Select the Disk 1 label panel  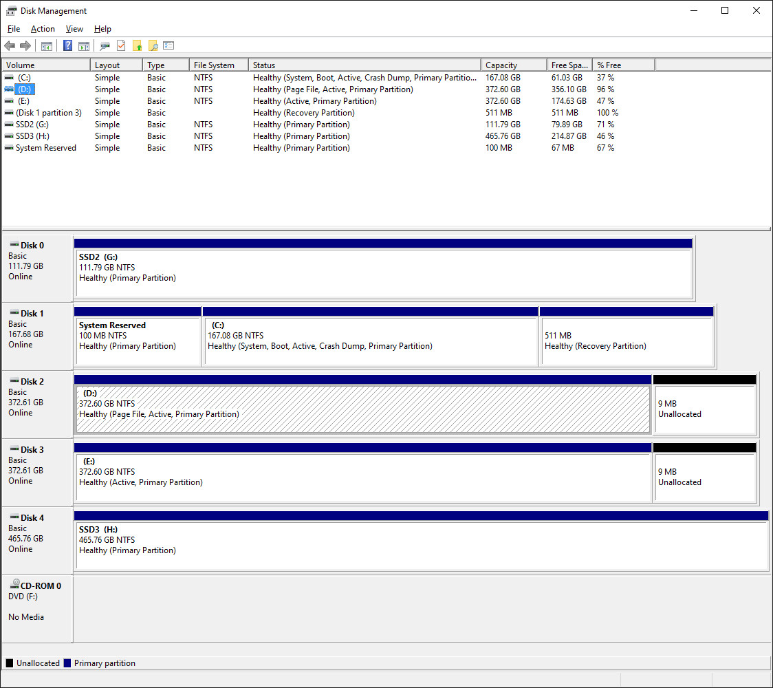tap(37, 337)
